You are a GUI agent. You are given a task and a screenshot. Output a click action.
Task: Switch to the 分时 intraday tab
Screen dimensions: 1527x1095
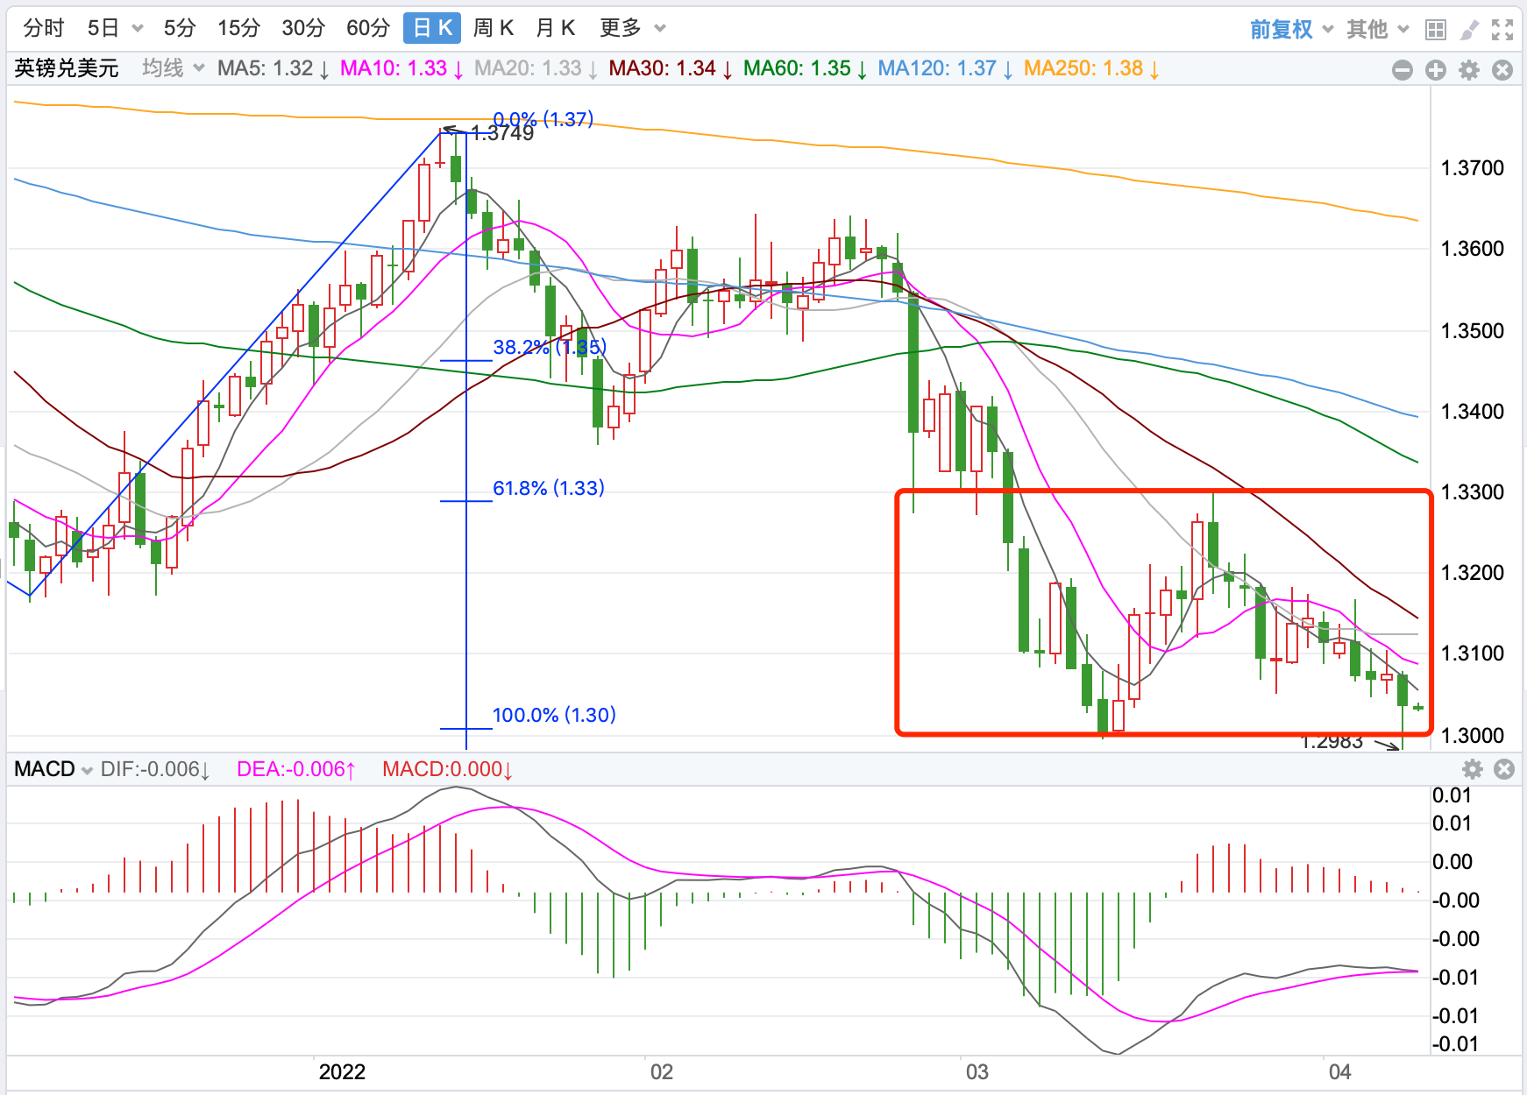coord(44,28)
